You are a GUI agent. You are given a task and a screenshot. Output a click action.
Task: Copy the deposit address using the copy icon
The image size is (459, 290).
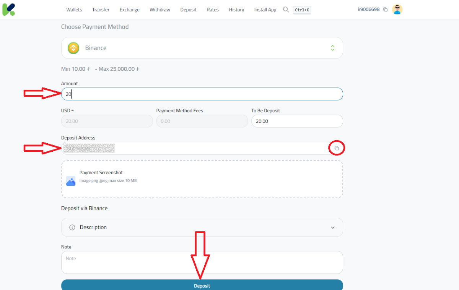(337, 148)
